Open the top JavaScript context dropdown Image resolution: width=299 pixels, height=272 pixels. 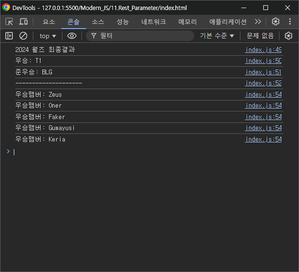pos(48,36)
